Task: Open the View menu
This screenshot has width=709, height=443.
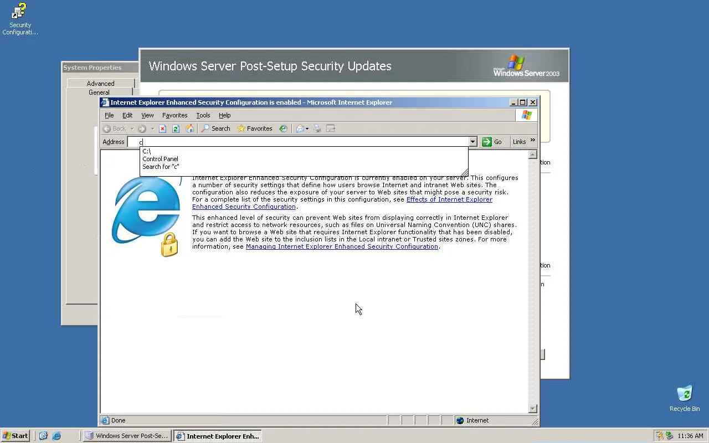Action: (147, 115)
